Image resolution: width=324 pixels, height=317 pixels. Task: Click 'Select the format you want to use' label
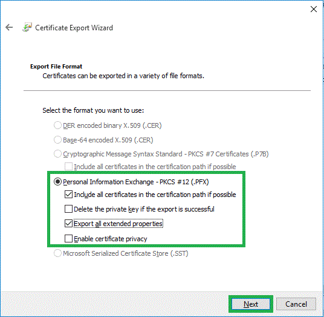93,110
